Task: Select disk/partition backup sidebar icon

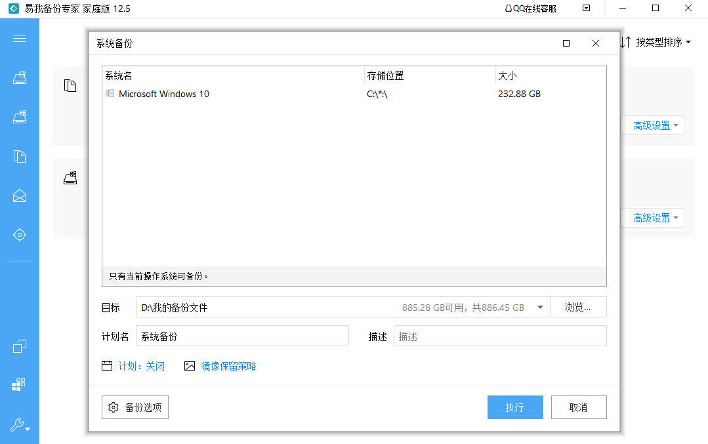Action: pos(20,78)
